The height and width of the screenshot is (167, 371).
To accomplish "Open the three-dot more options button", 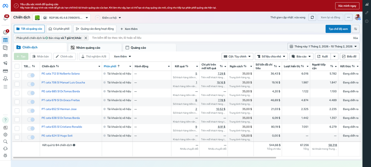I will pos(348,17).
